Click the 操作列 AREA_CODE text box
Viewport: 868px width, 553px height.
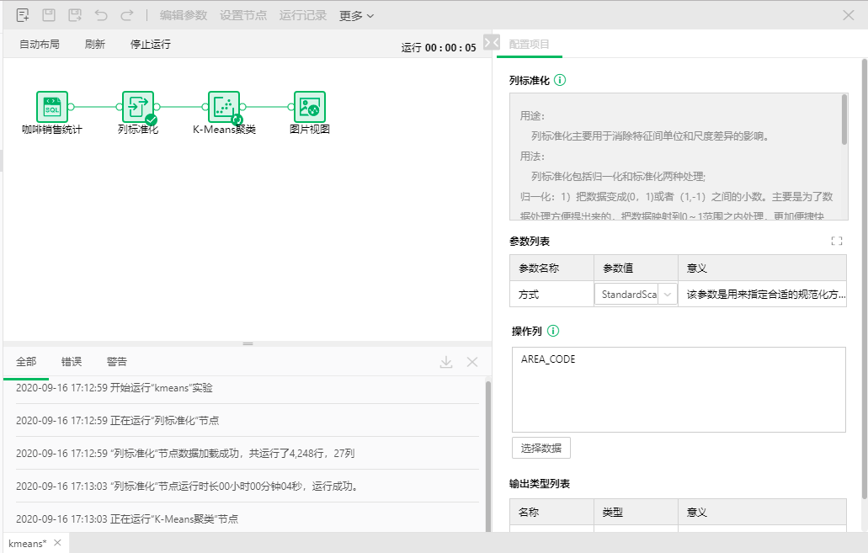click(x=678, y=390)
